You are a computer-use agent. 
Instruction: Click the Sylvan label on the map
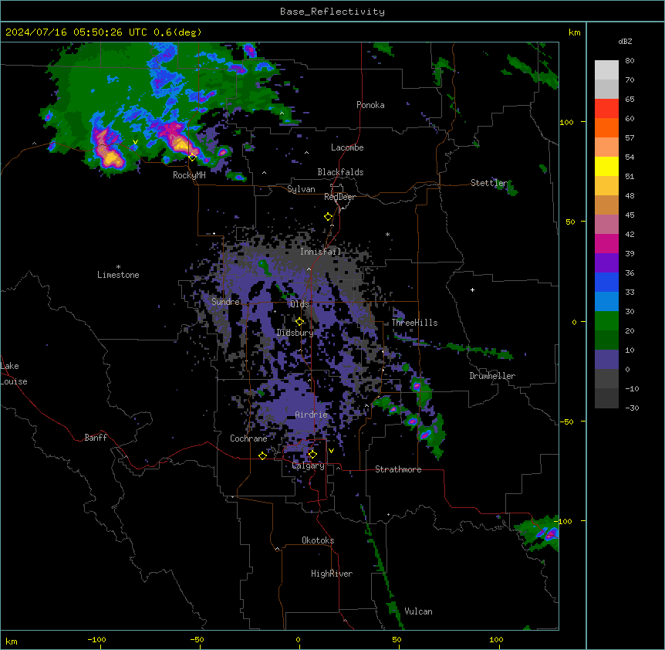(301, 189)
